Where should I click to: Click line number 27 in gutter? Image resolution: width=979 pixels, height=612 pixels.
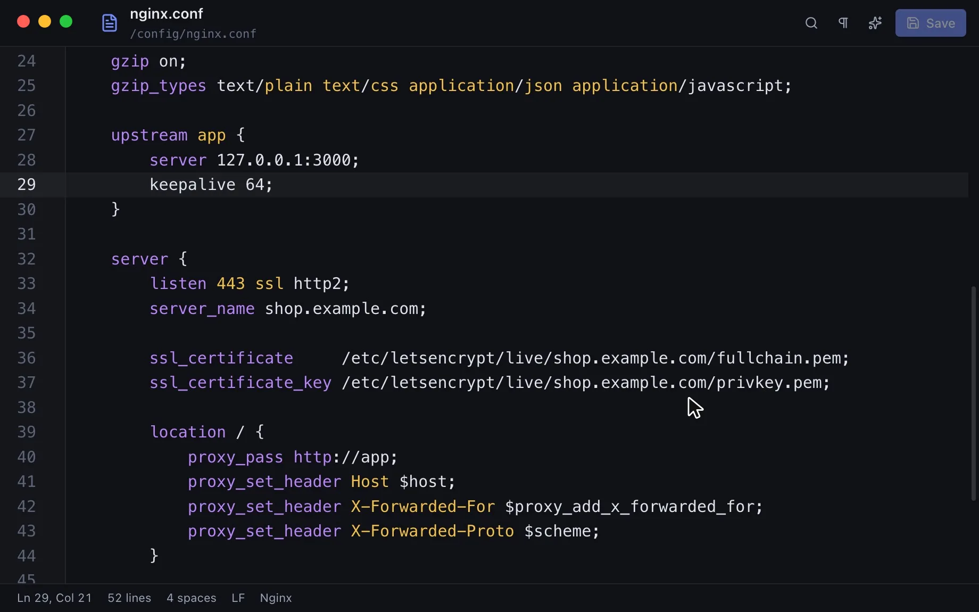tap(27, 135)
